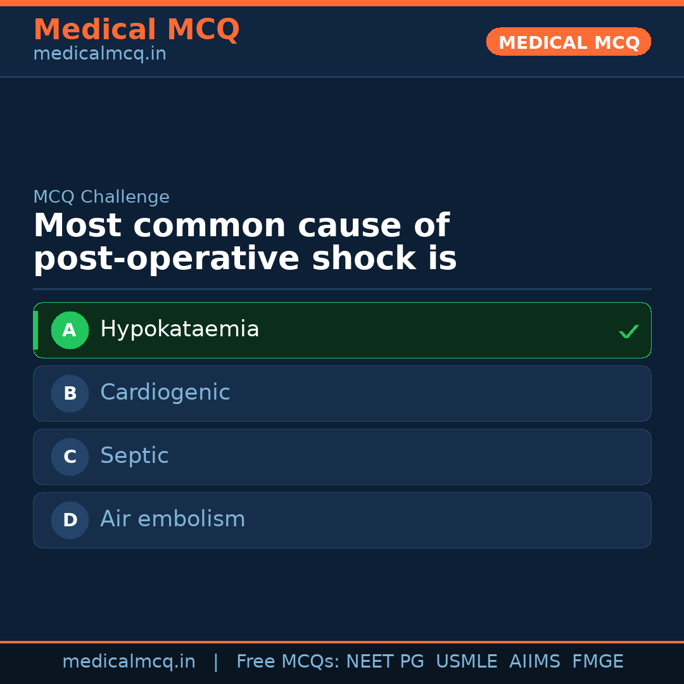Choose the Hypokataemia answer text

(x=179, y=329)
